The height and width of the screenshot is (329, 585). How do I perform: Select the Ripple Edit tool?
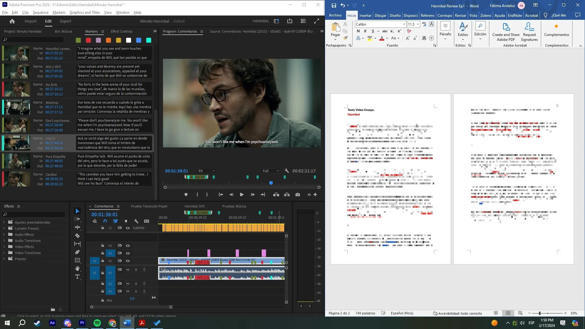pos(77,227)
